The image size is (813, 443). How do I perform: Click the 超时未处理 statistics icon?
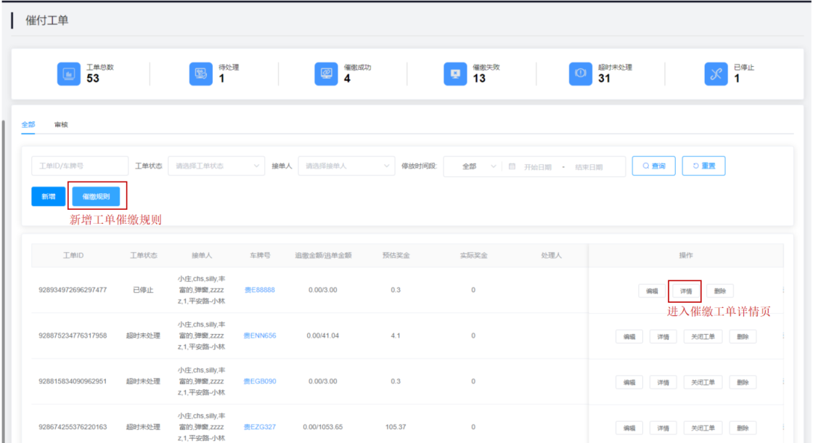(581, 73)
